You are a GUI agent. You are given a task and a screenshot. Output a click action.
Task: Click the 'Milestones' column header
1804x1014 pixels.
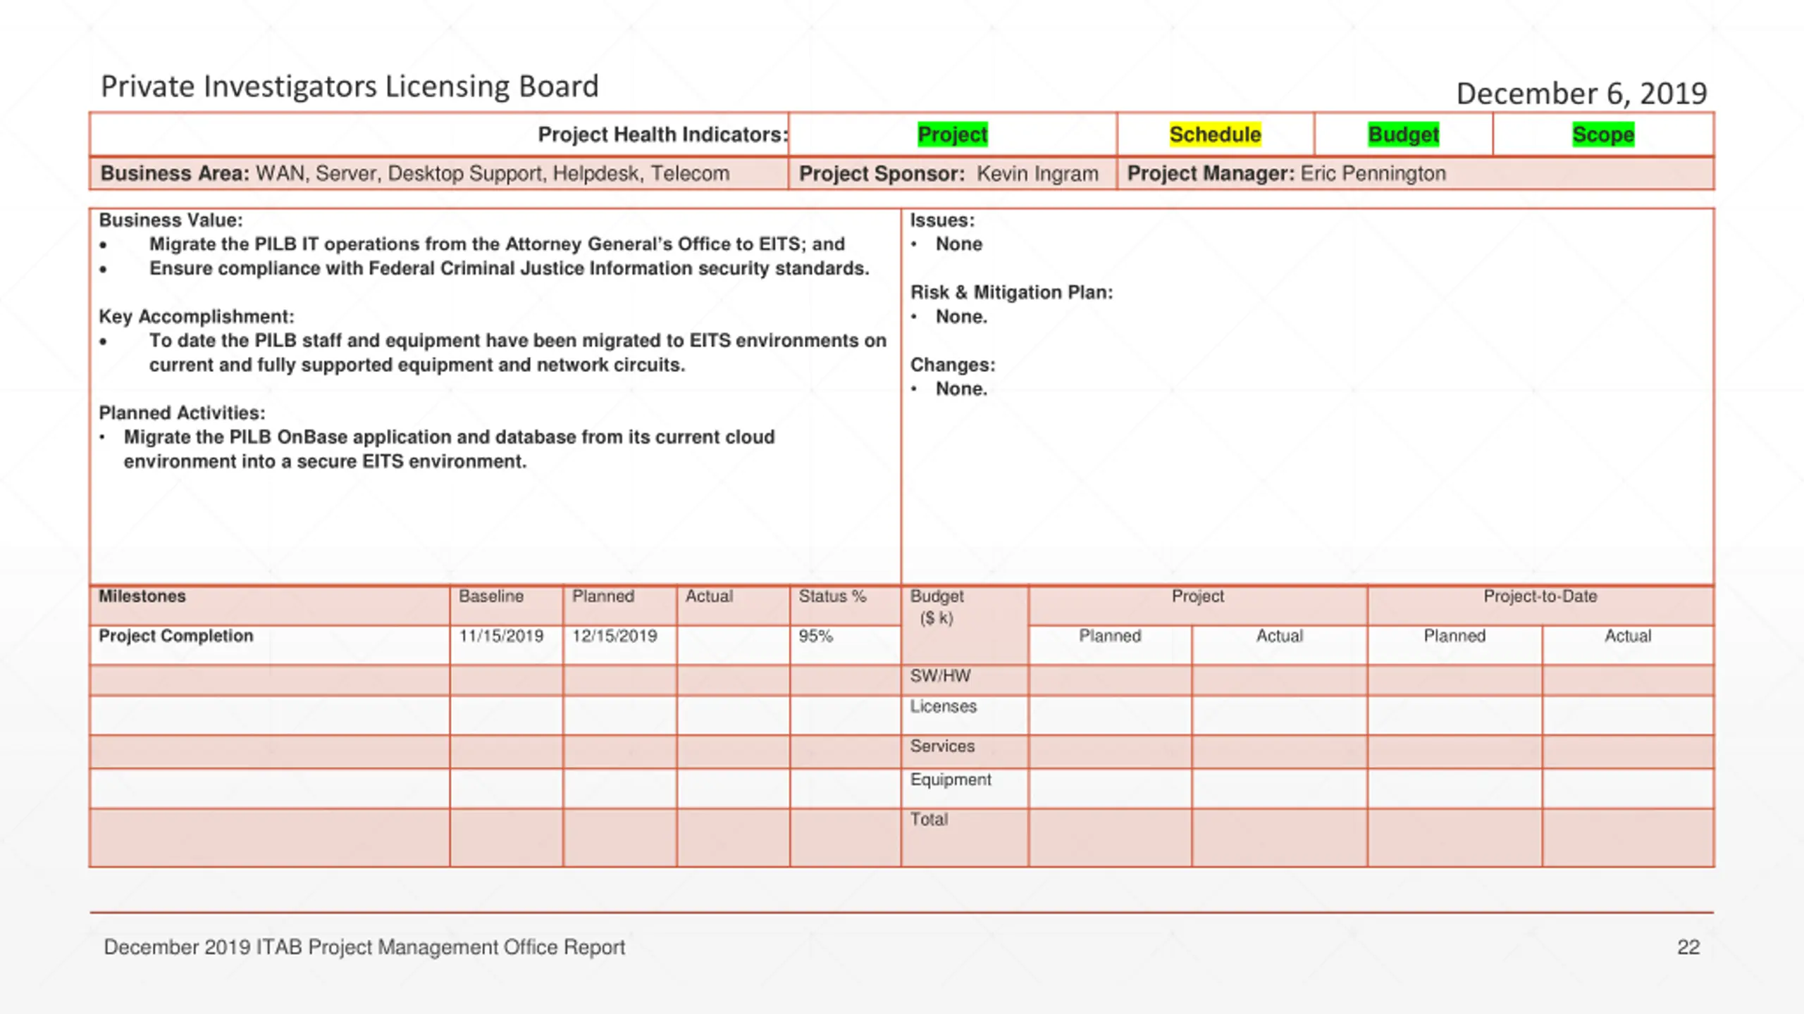[142, 596]
